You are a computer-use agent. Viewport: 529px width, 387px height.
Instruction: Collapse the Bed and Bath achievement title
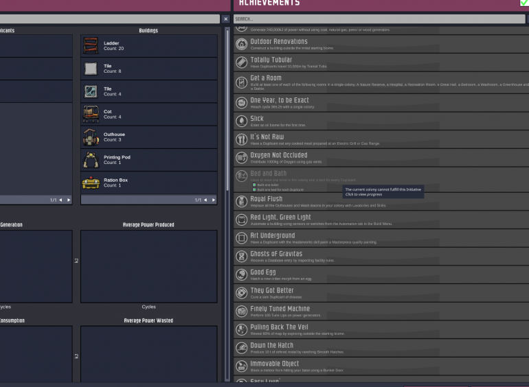(268, 174)
